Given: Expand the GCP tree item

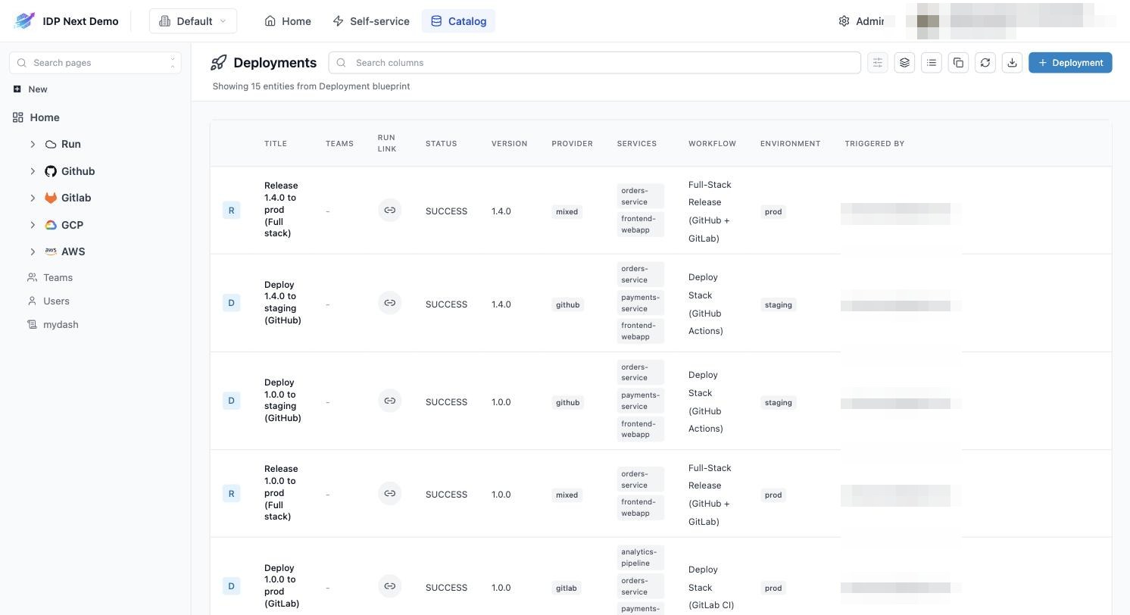Looking at the screenshot, I should tap(33, 225).
